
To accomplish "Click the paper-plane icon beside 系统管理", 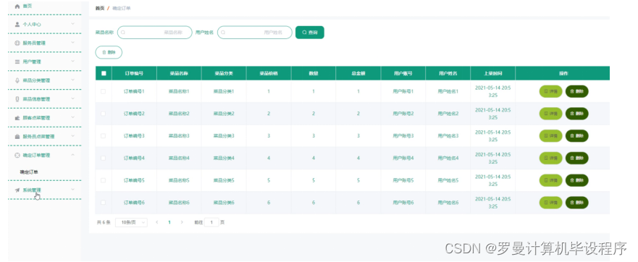I will 17,190.
